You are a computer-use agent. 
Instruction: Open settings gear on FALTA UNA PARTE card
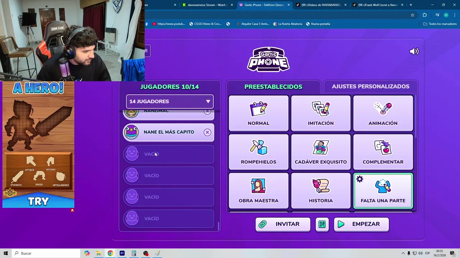click(x=360, y=179)
